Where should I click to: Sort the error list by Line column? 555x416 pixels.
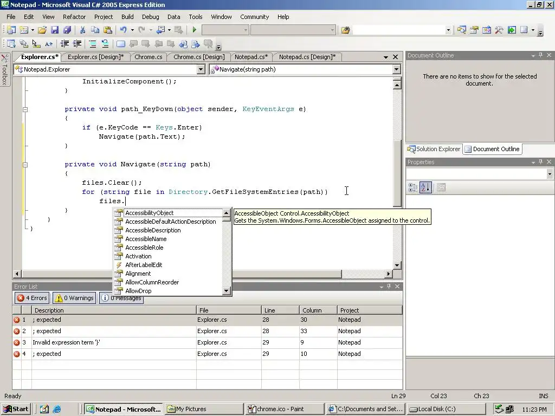(x=280, y=310)
